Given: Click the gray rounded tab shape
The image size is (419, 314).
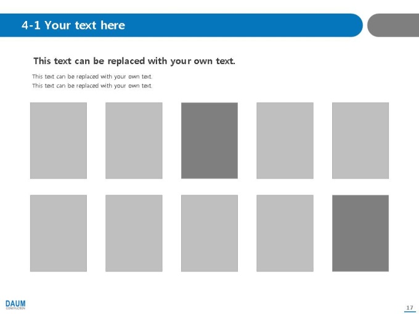Looking at the screenshot, I should coord(393,25).
